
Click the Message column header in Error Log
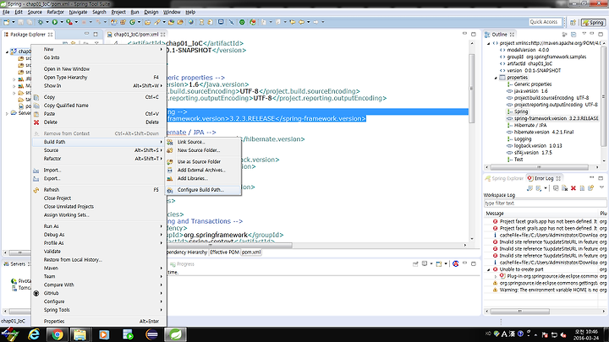tap(540, 214)
